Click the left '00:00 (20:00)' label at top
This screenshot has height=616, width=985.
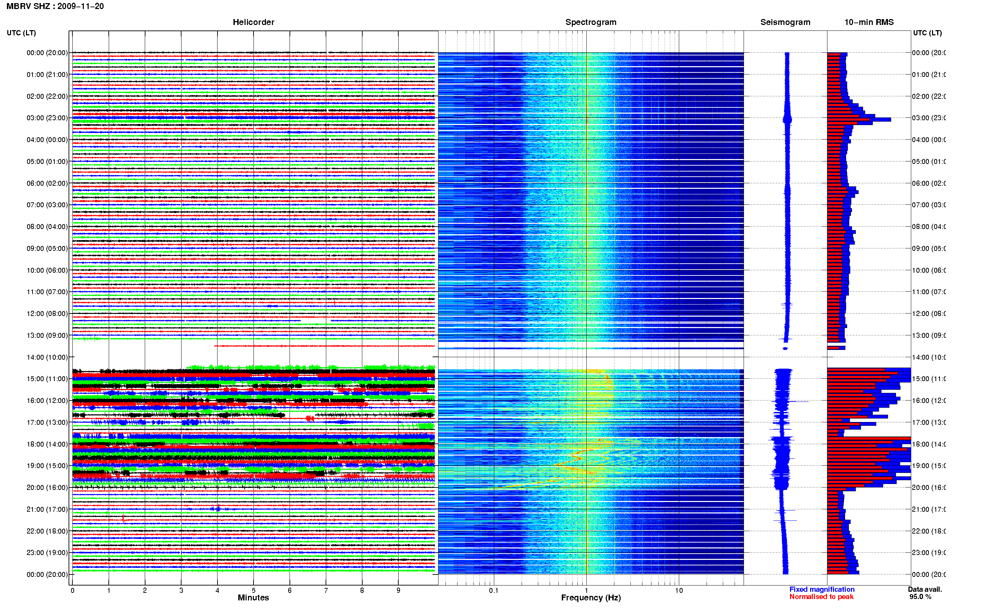47,53
